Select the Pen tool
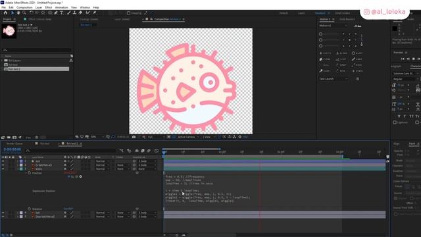 pos(56,13)
